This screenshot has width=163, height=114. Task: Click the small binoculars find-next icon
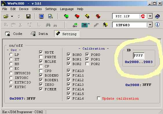pyautogui.click(x=55, y=25)
